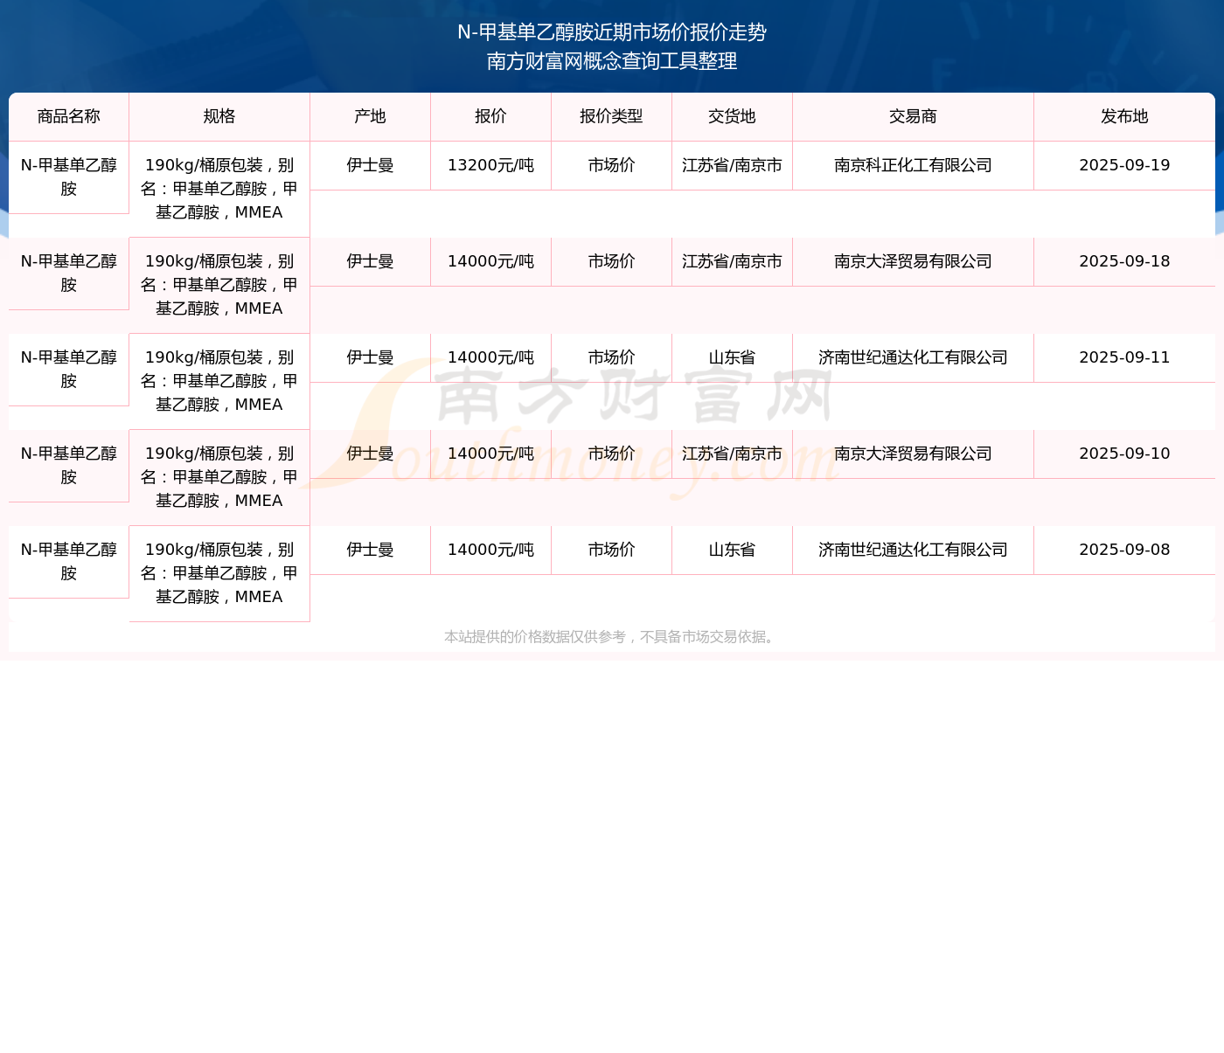
Task: Click the 交货地 column header
Action: pos(733,116)
